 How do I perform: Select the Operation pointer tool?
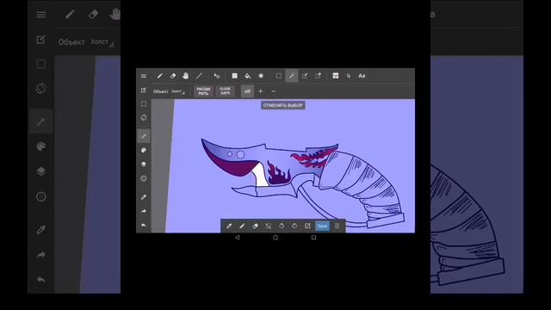click(349, 76)
